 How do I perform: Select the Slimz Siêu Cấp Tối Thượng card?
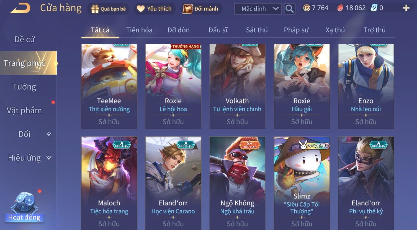302,183
